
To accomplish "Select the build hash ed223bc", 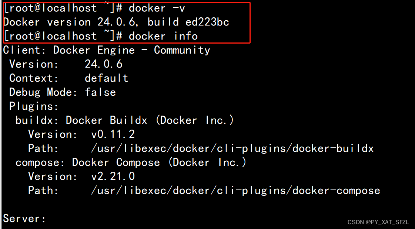I will tap(207, 22).
